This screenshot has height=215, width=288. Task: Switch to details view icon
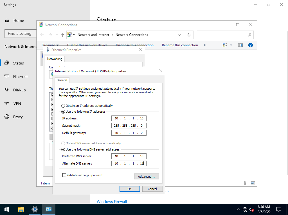pos(247,183)
